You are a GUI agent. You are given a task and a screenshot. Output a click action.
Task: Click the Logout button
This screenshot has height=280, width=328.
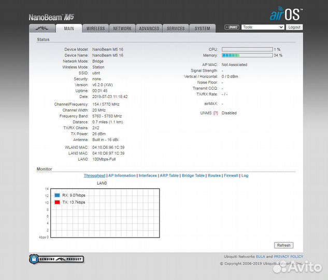294,27
